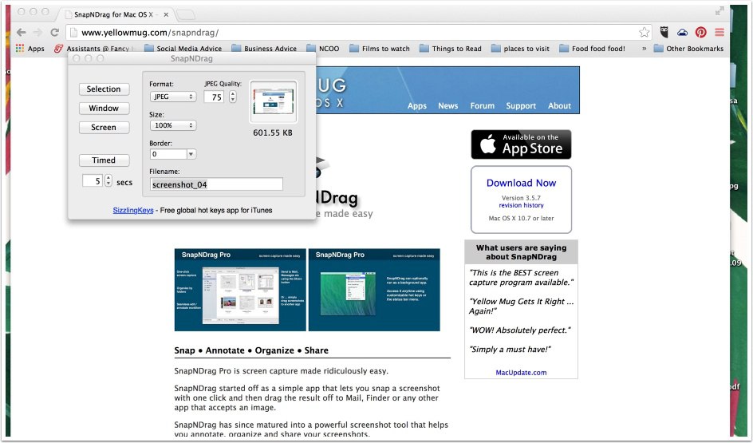Image resolution: width=753 pixels, height=443 pixels.
Task: Bookmark this page with the star icon
Action: coord(644,32)
